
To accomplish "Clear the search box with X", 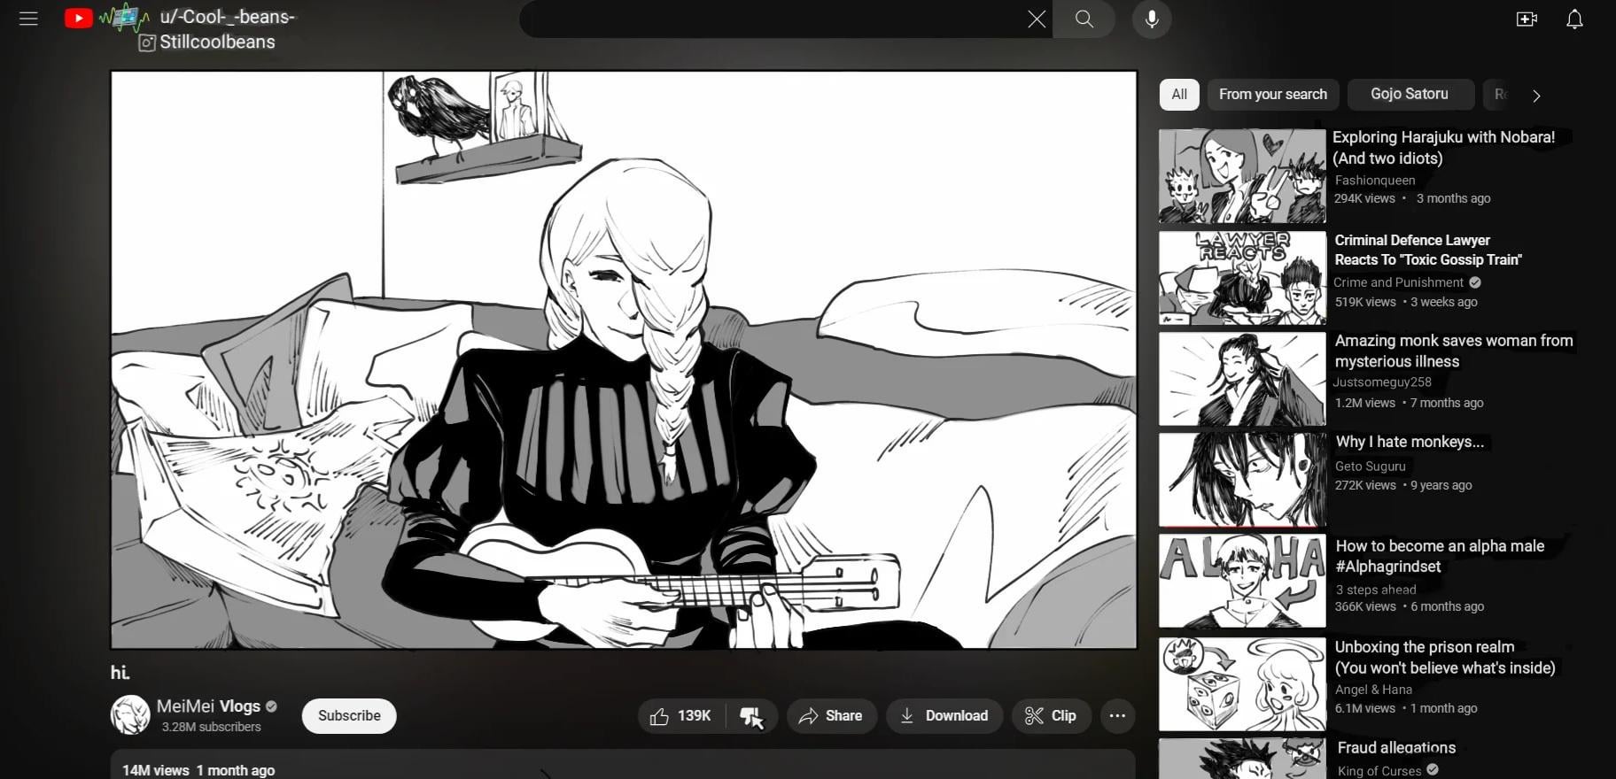I will pos(1037,19).
